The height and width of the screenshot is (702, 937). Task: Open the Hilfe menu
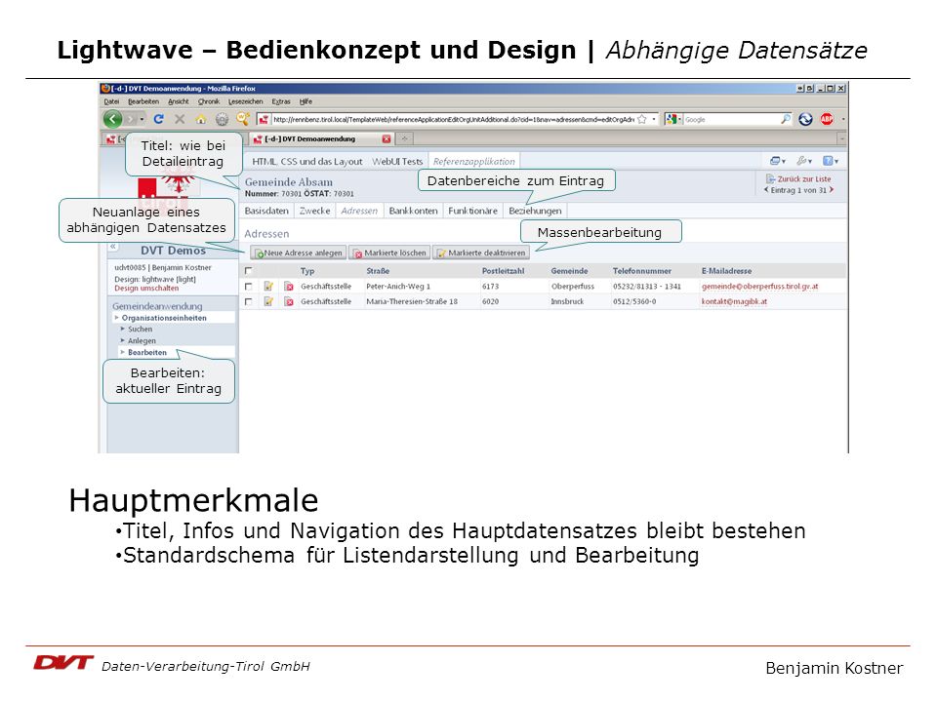click(x=306, y=101)
